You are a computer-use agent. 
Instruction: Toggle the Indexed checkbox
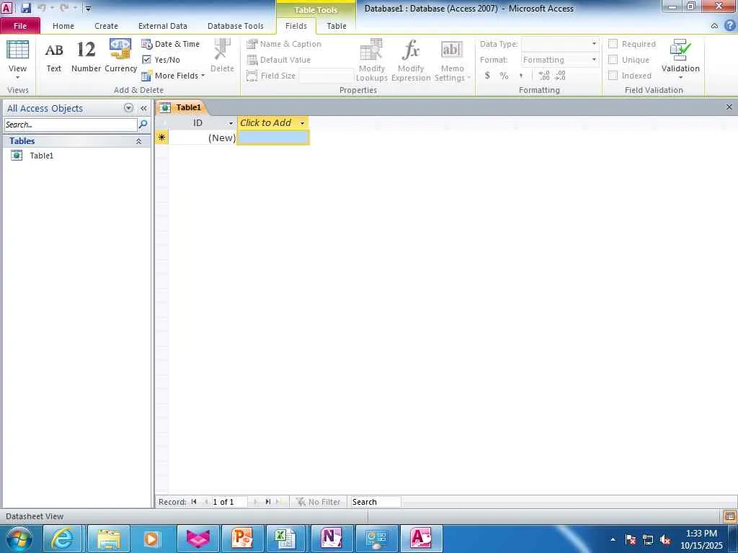tap(613, 75)
